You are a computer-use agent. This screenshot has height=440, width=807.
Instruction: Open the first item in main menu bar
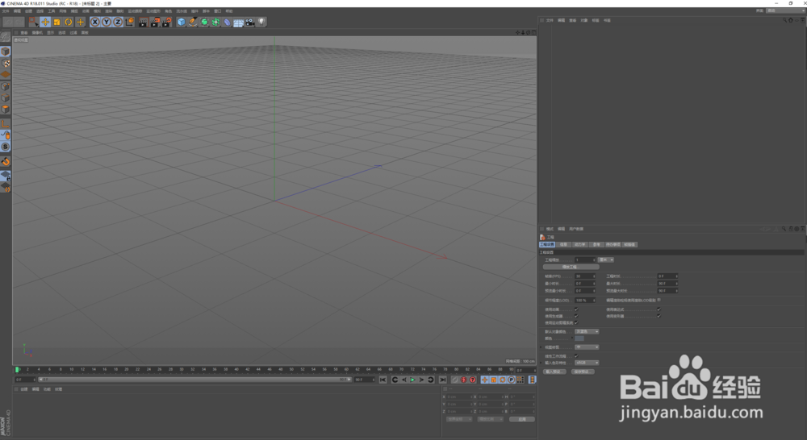coord(6,10)
